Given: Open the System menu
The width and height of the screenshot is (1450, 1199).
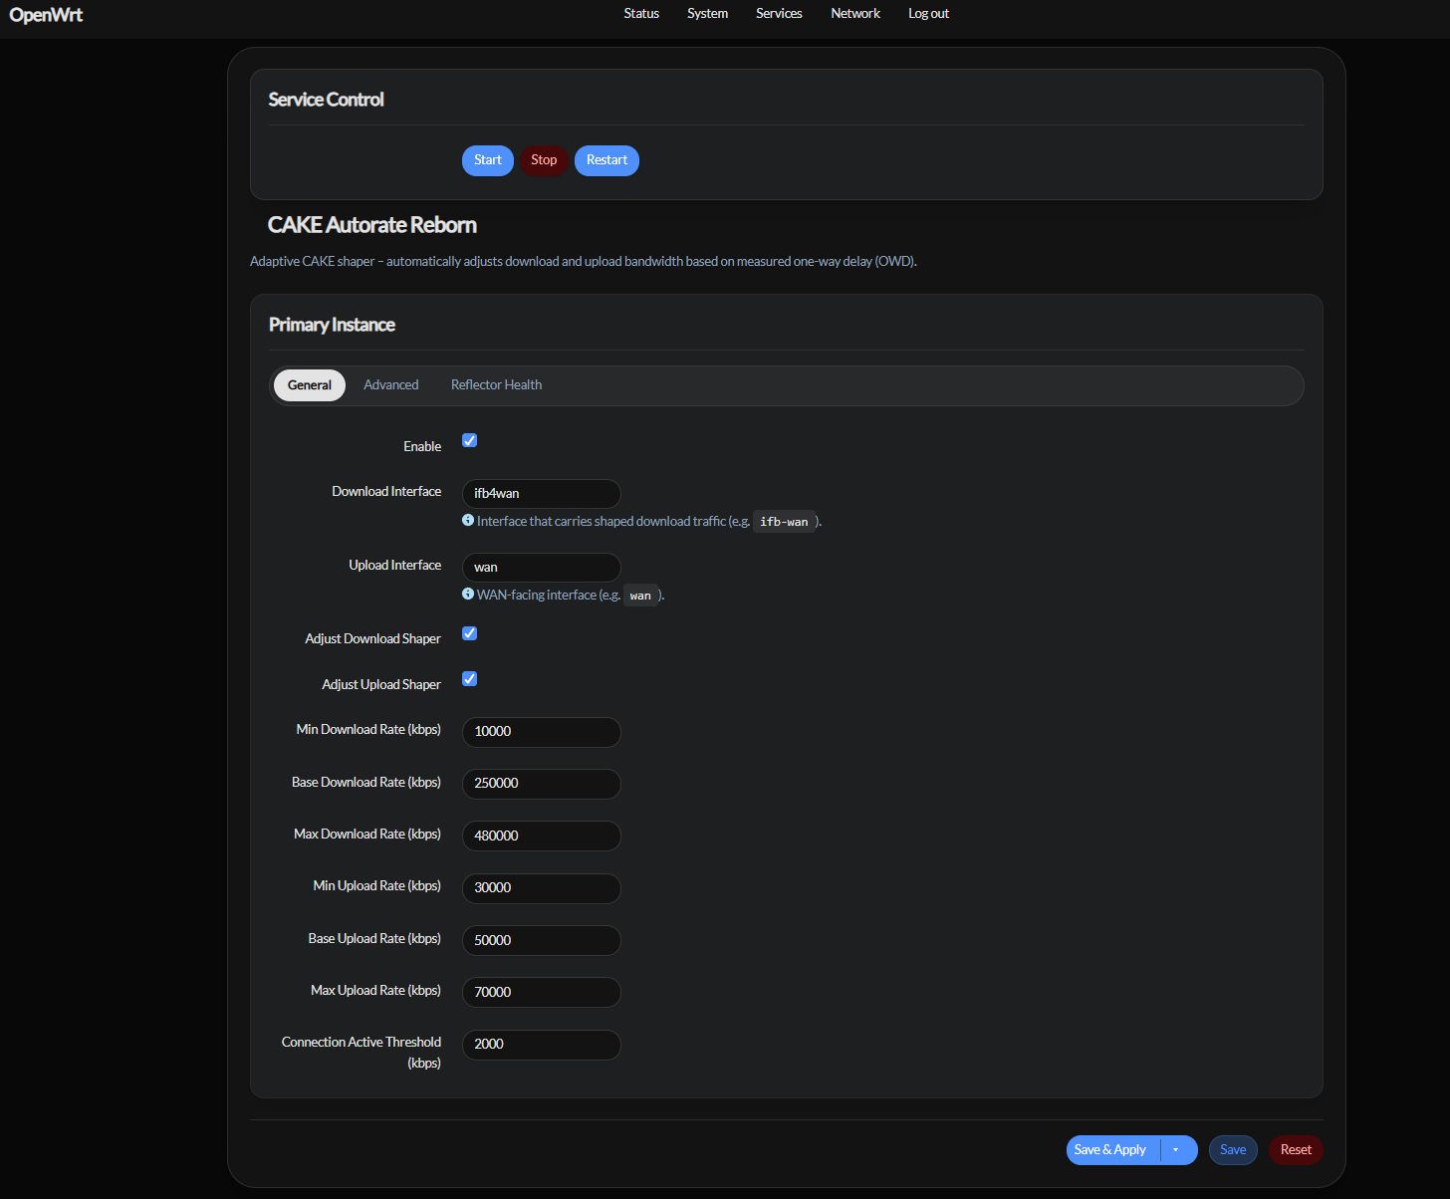Looking at the screenshot, I should click(707, 14).
